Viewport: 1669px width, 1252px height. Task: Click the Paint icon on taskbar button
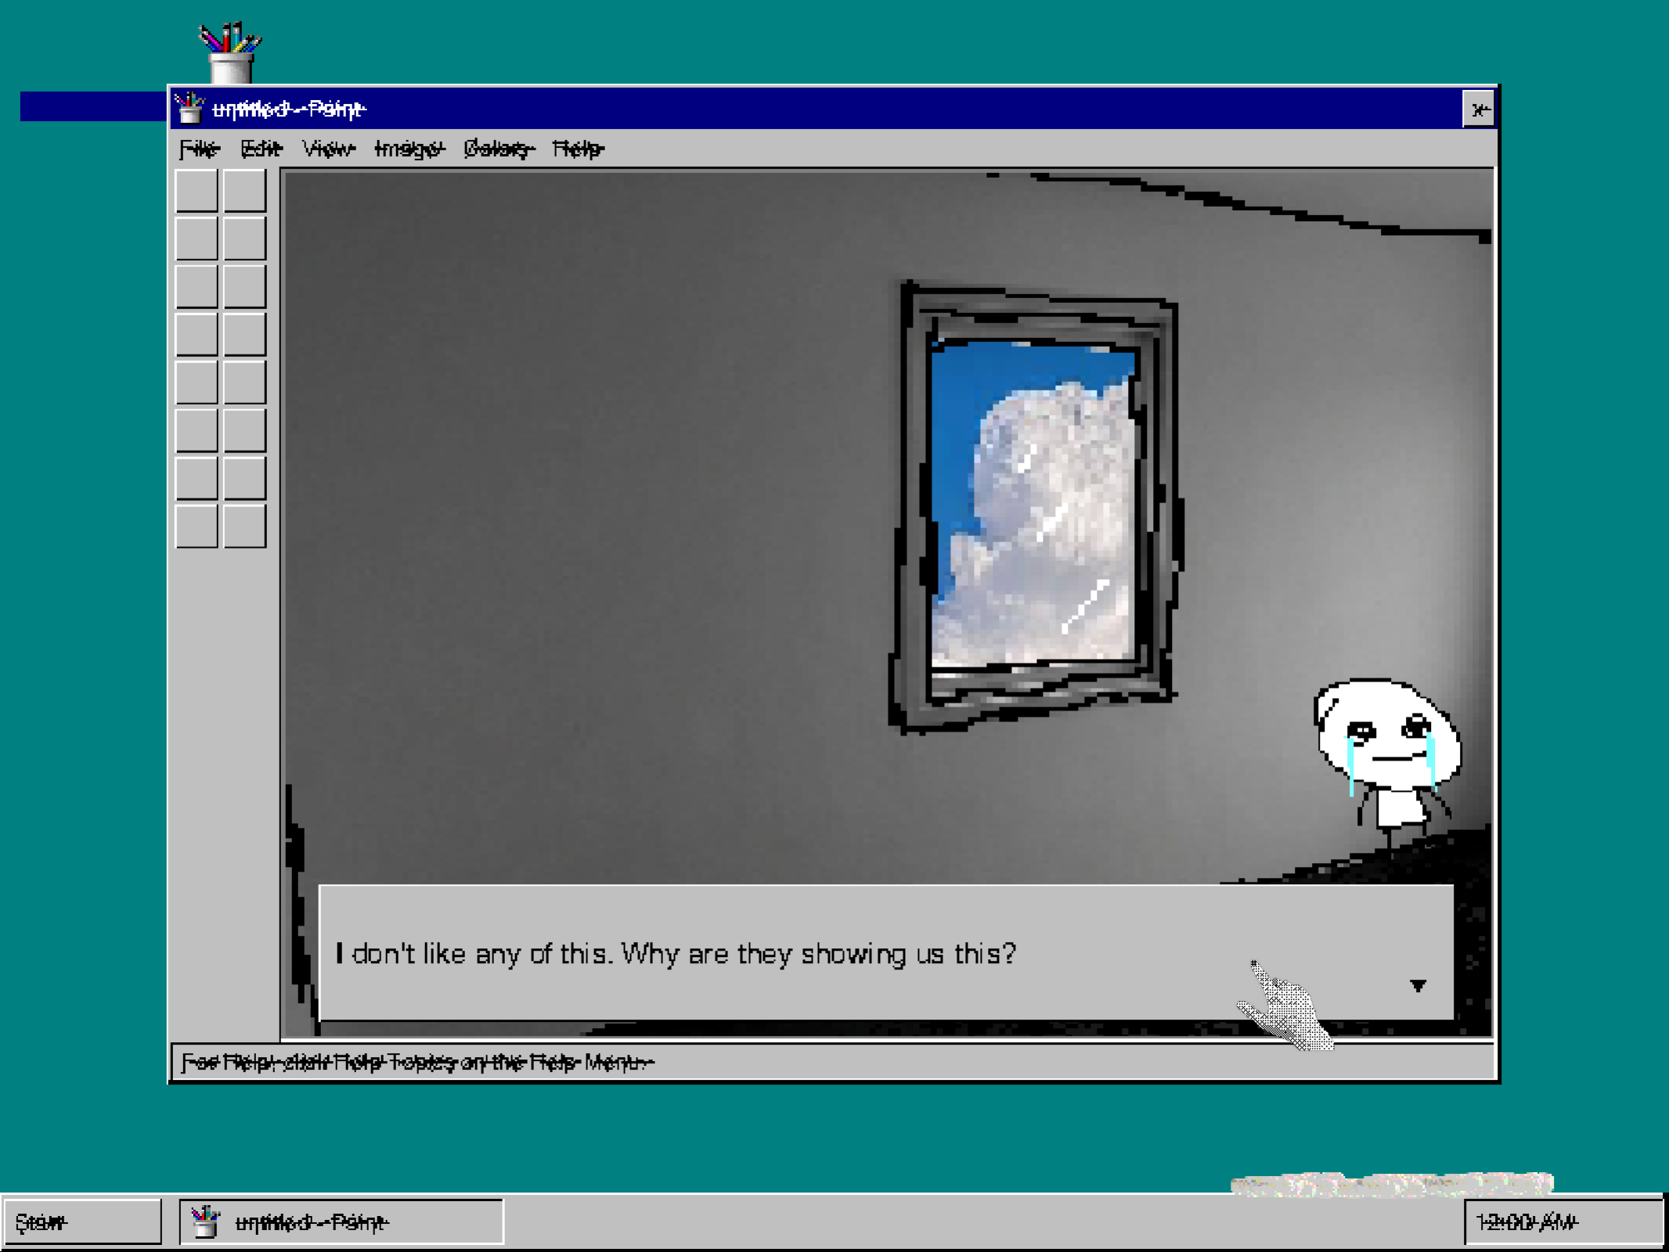click(206, 1221)
